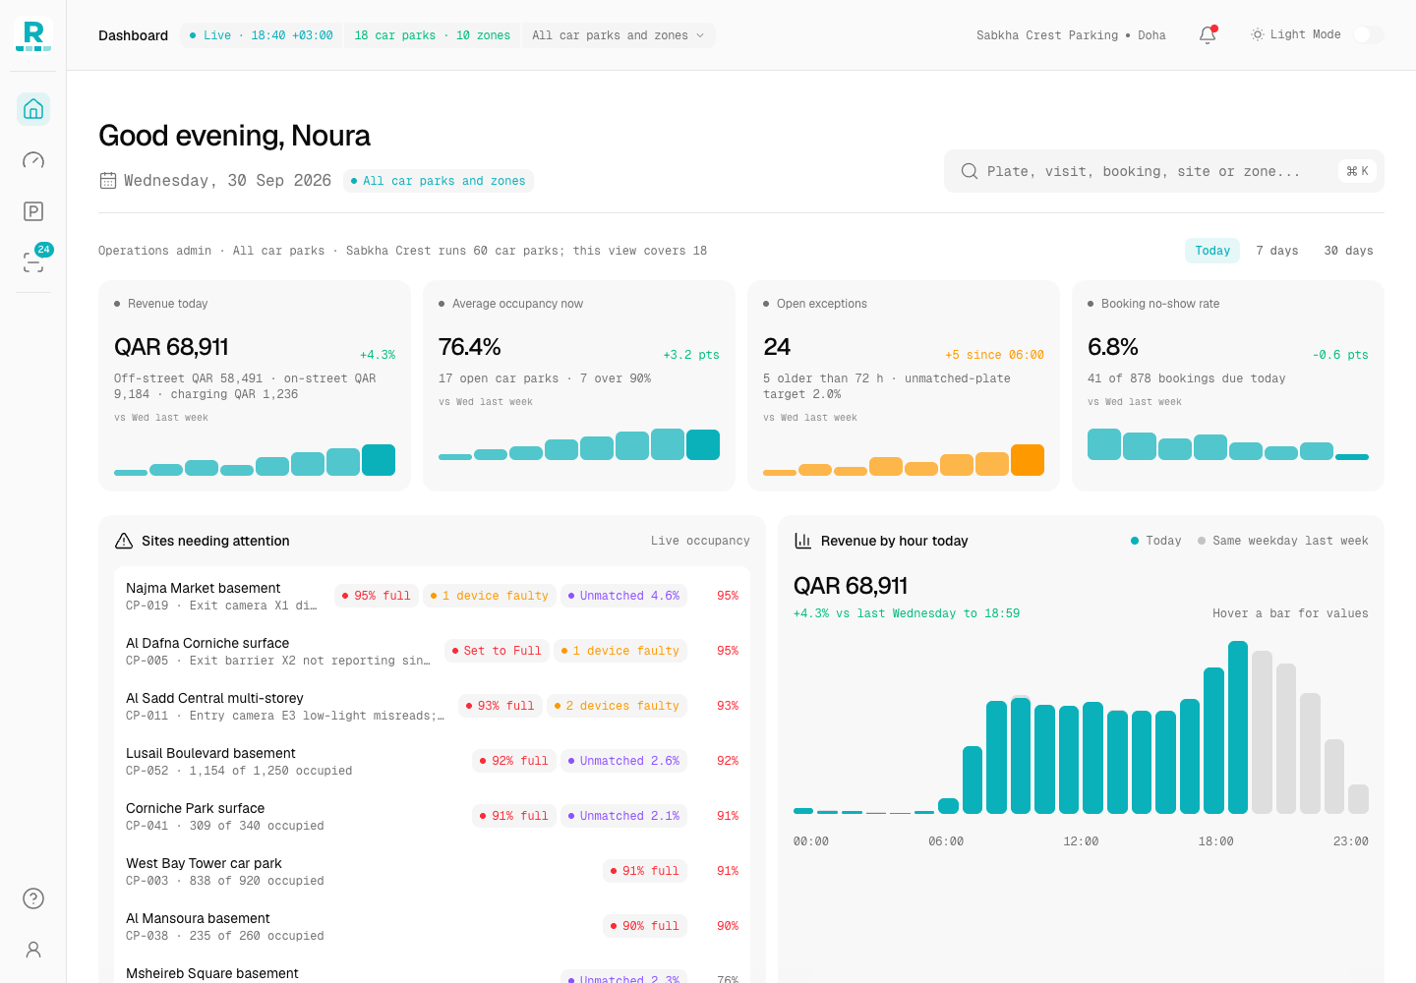The image size is (1416, 983).
Task: Focus the plate, visit, booking search field
Action: pos(1164,171)
